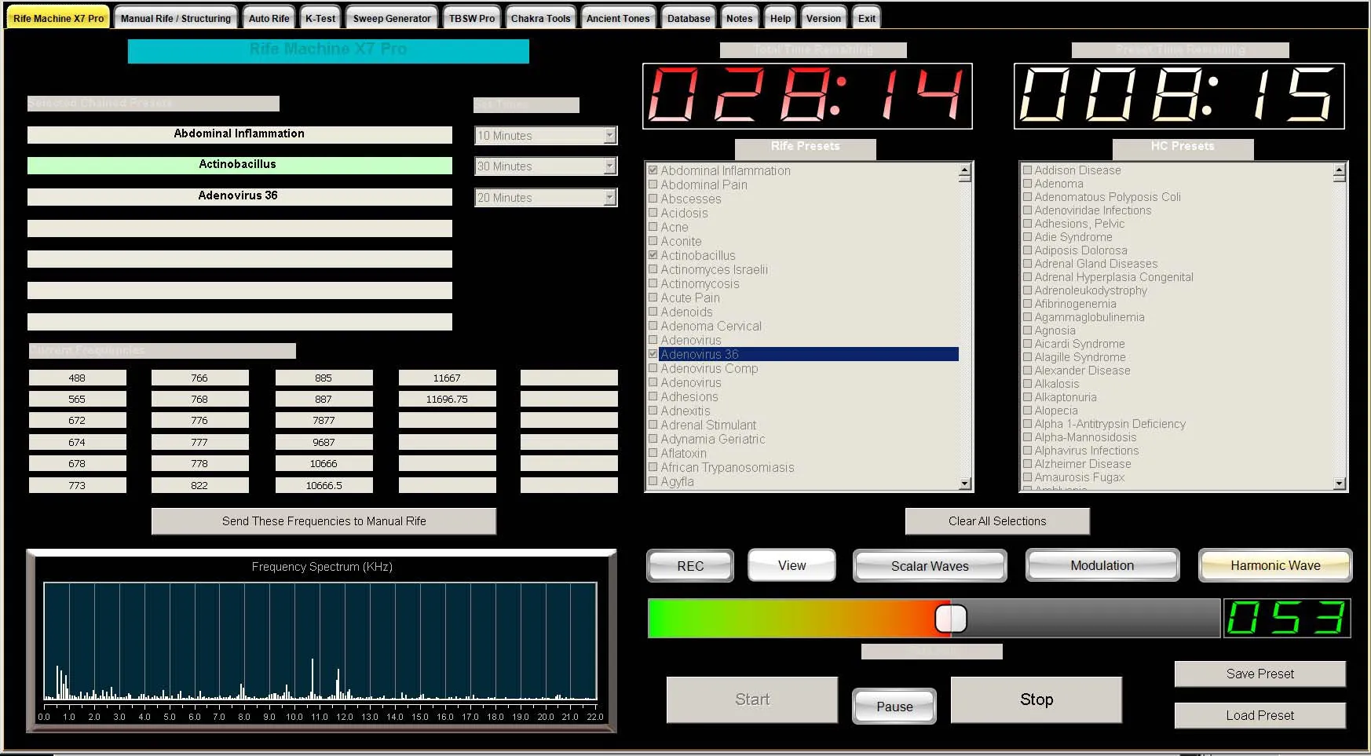Tick the Acne preset checkbox

[x=653, y=227]
